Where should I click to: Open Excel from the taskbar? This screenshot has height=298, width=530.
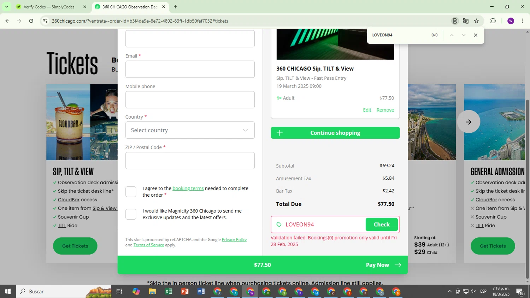(x=169, y=292)
